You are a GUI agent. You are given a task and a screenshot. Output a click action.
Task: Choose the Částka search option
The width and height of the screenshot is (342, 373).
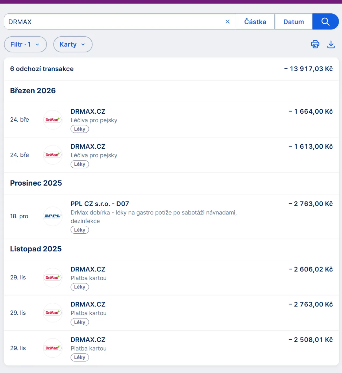point(255,22)
